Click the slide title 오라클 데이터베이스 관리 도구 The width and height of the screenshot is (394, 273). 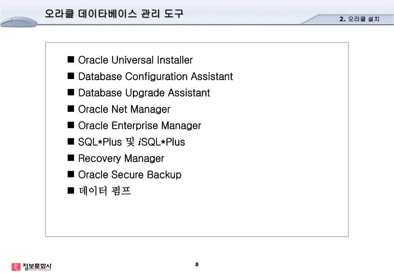pyautogui.click(x=114, y=13)
